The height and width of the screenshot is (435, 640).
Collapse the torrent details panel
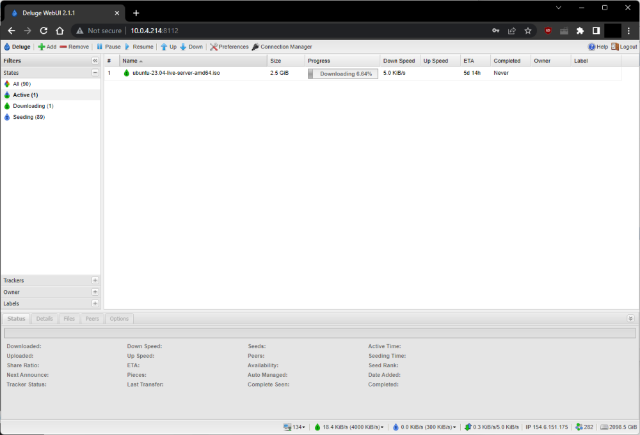click(x=630, y=319)
